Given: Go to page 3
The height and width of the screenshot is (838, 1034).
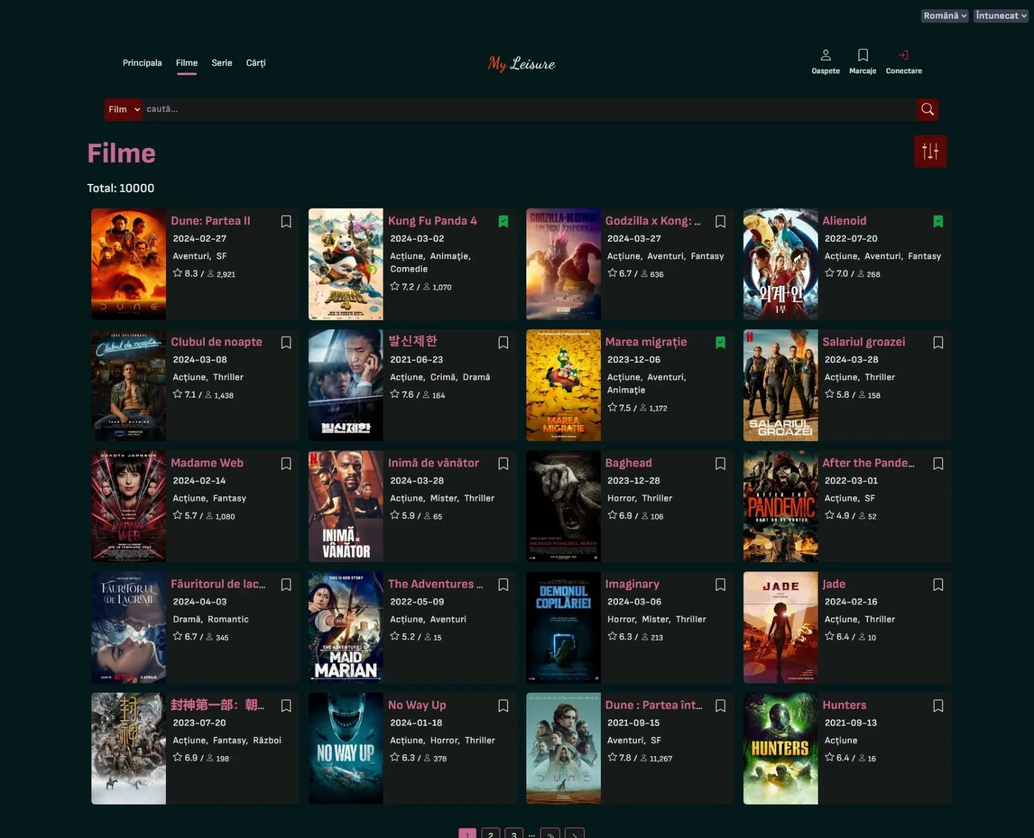Looking at the screenshot, I should [514, 834].
